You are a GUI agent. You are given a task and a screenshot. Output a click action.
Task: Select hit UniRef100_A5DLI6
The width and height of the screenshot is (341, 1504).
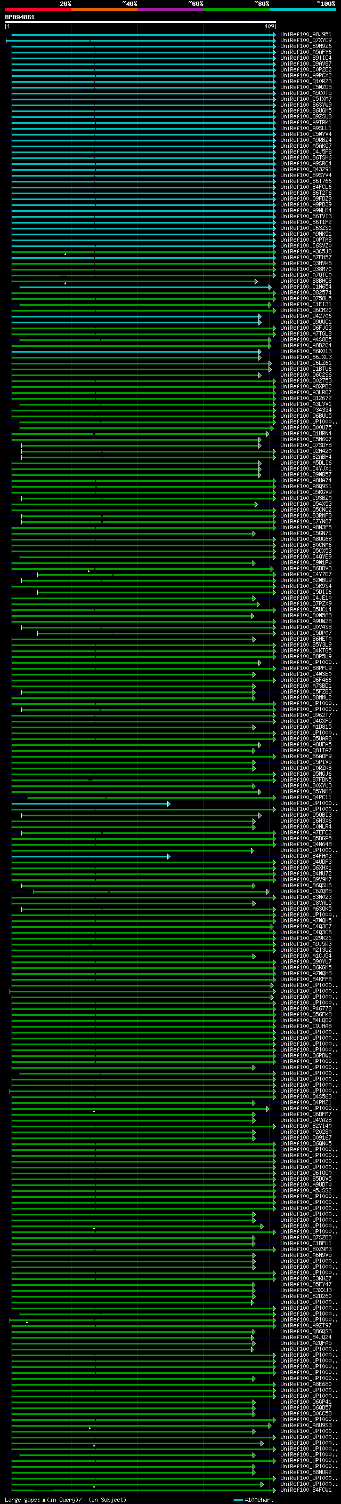coord(306,463)
